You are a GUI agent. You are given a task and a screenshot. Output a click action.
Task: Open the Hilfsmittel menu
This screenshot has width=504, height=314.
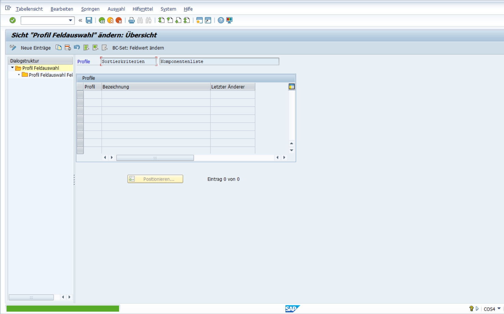[143, 9]
